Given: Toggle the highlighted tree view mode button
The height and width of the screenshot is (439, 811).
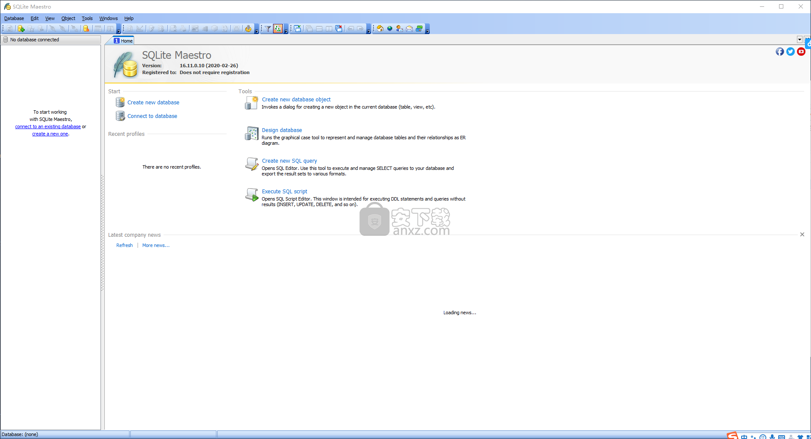Looking at the screenshot, I should point(278,29).
